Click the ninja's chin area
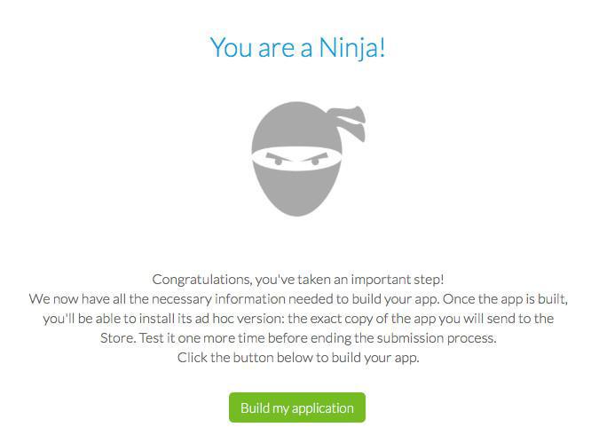This screenshot has width=591, height=435. (296, 204)
